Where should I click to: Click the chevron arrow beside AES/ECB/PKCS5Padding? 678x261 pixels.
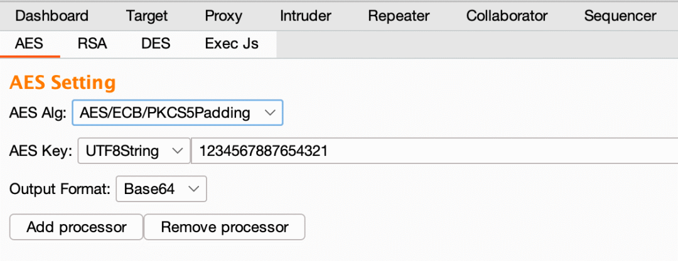tap(269, 113)
